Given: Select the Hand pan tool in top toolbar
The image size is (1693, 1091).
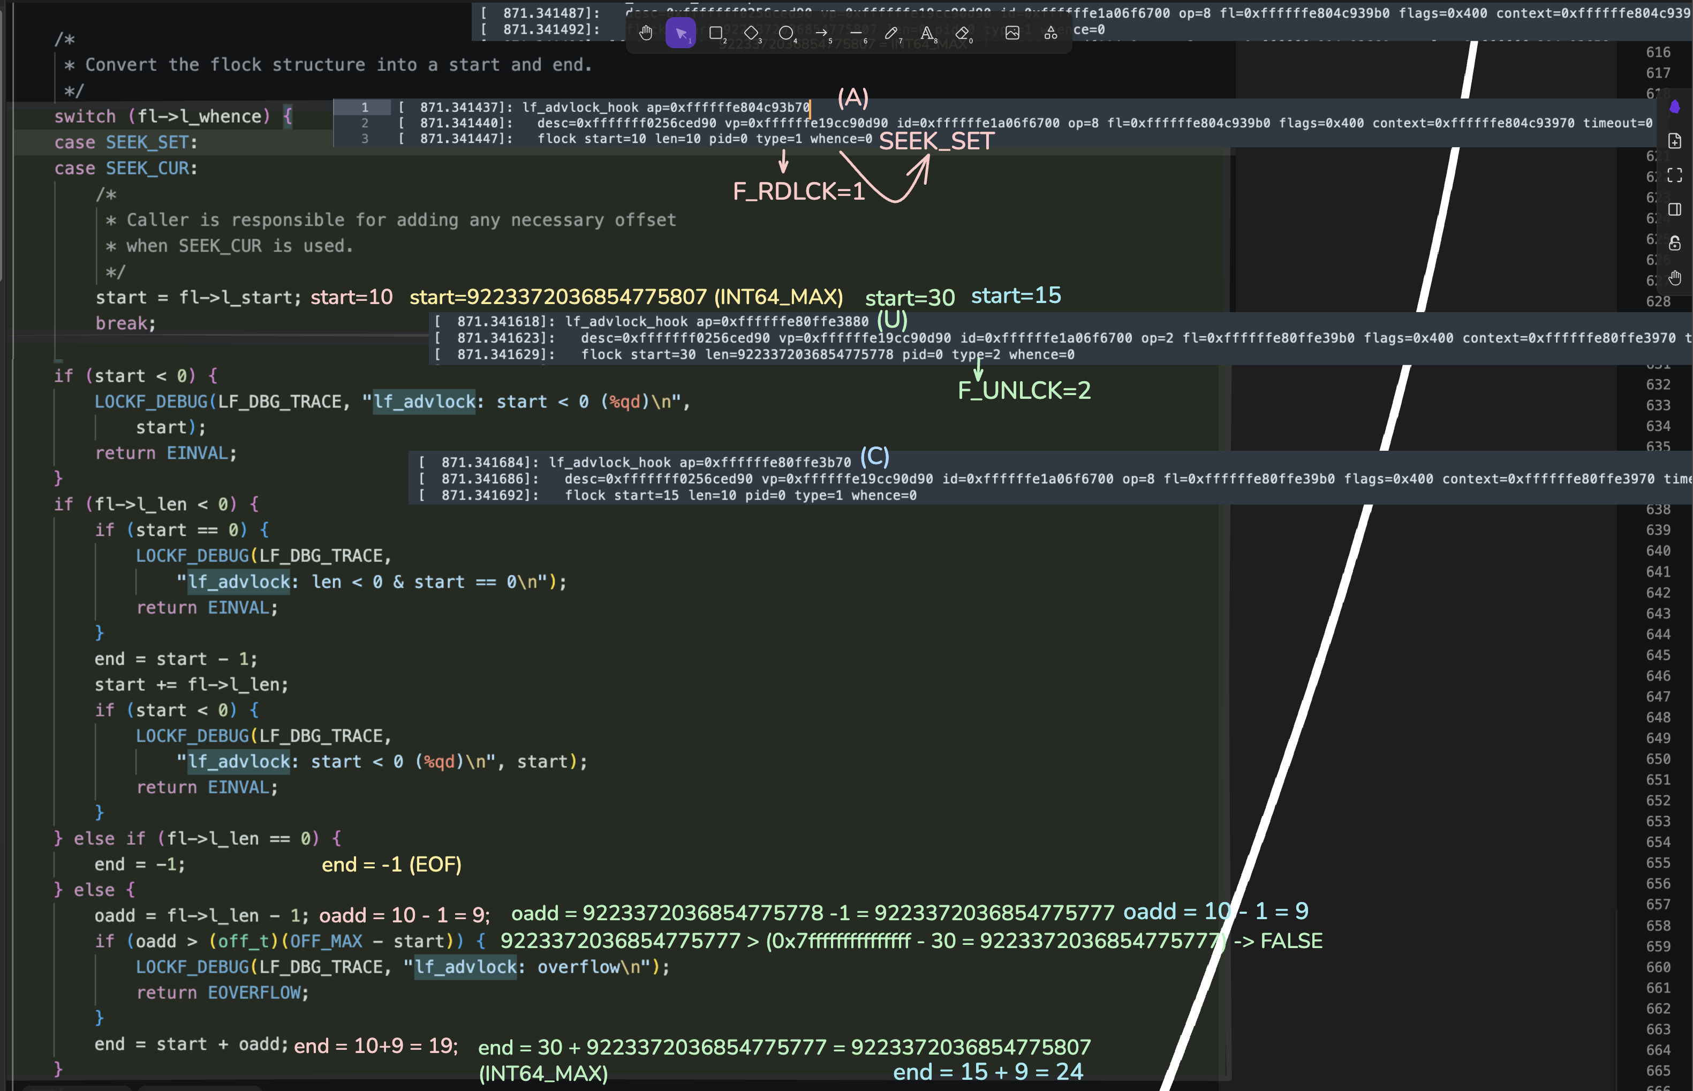Looking at the screenshot, I should pos(645,33).
